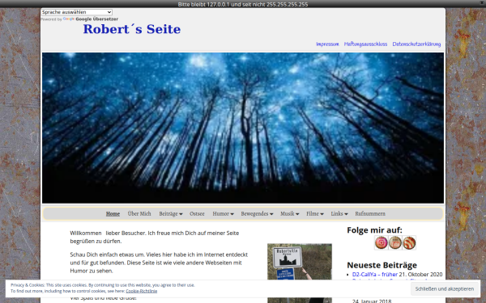This screenshot has width=486, height=303.
Task: Click the '21. Oktober 2020' date text
Action: click(420, 274)
